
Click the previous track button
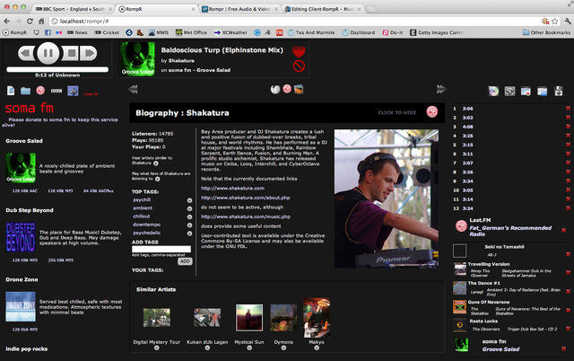(26, 54)
